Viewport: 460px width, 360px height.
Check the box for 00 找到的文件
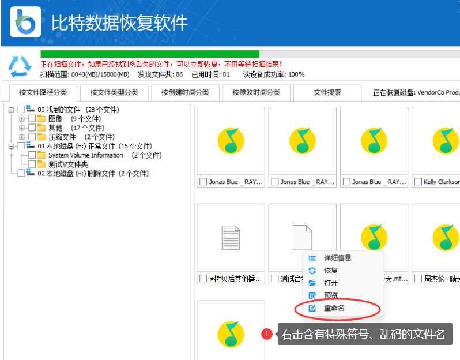coord(21,110)
